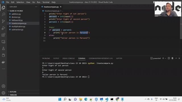The height and width of the screenshot is (102, 182).
Task: Open the weather widget on taskbar
Action: coord(7,99)
